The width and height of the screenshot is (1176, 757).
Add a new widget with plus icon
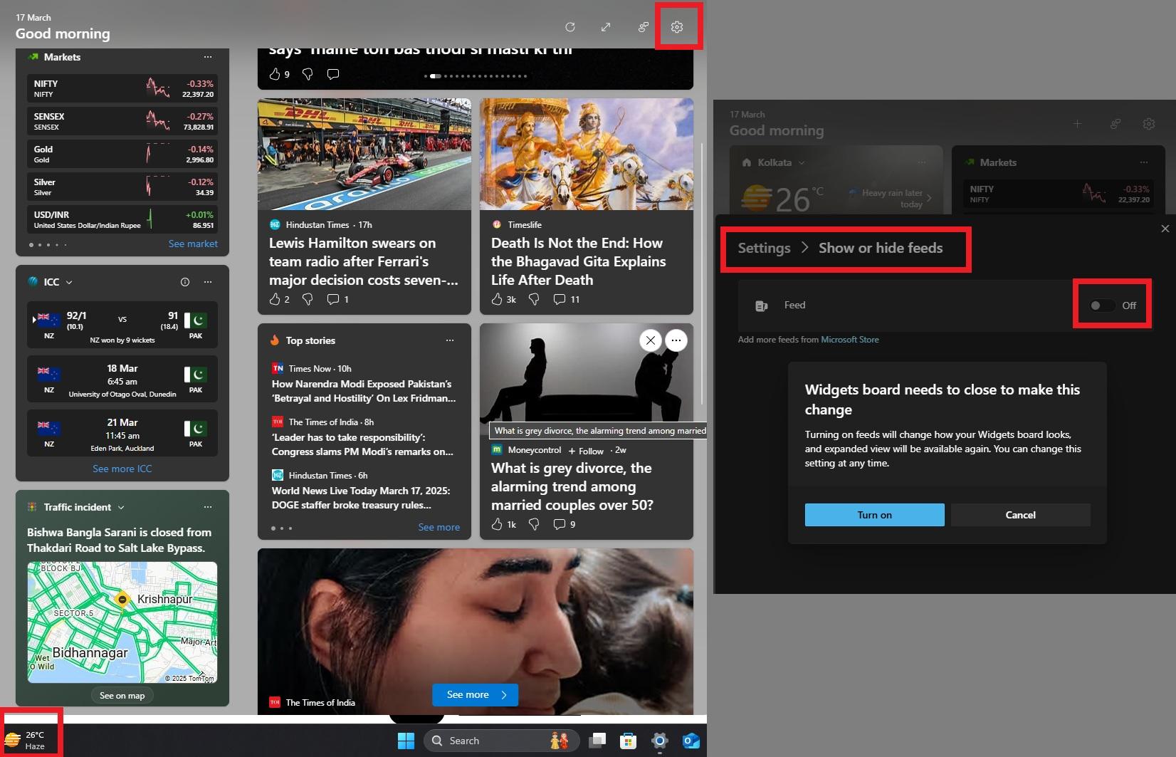click(x=1078, y=123)
